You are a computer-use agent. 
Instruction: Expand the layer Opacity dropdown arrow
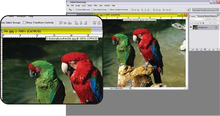tap(218, 19)
